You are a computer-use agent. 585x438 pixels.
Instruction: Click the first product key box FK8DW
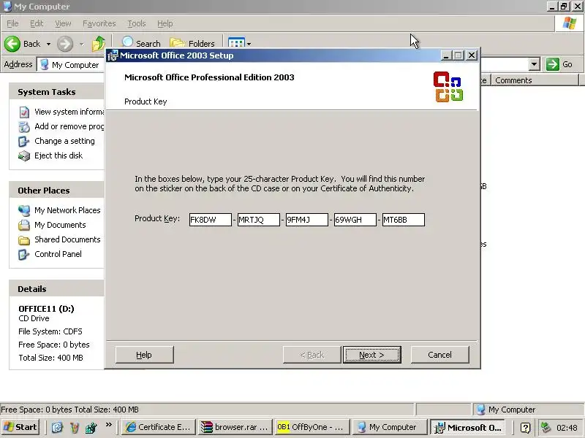tap(210, 220)
